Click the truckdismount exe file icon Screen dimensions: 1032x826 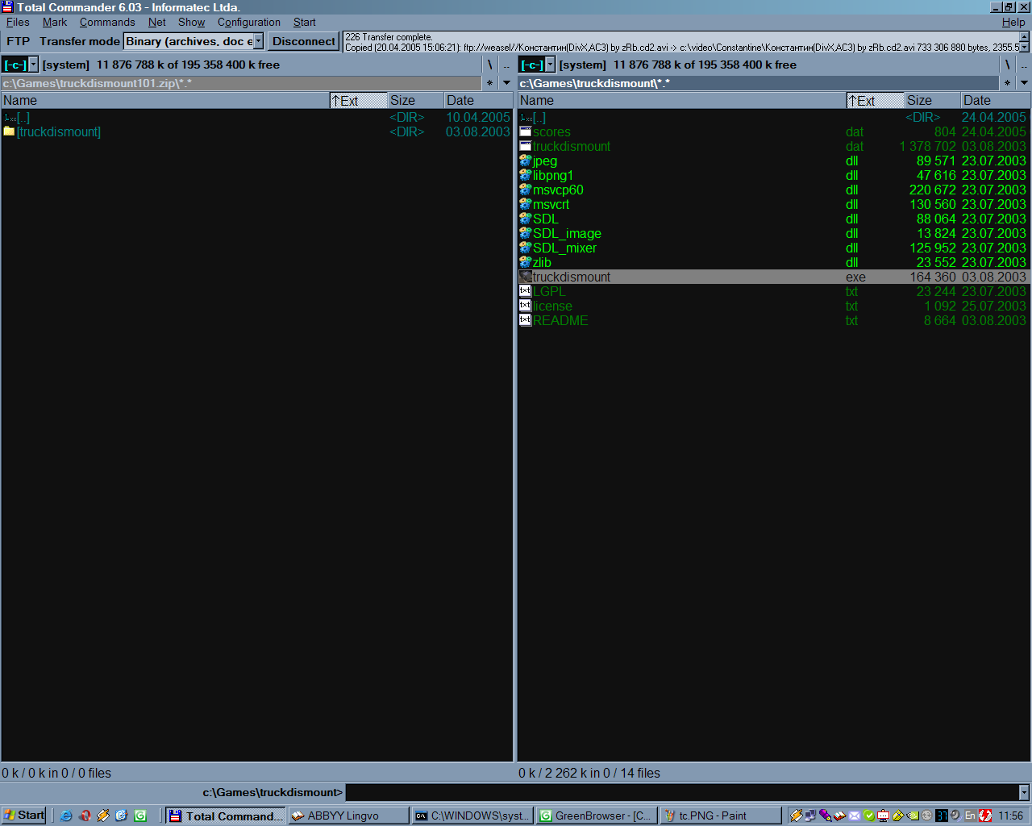[x=525, y=277]
